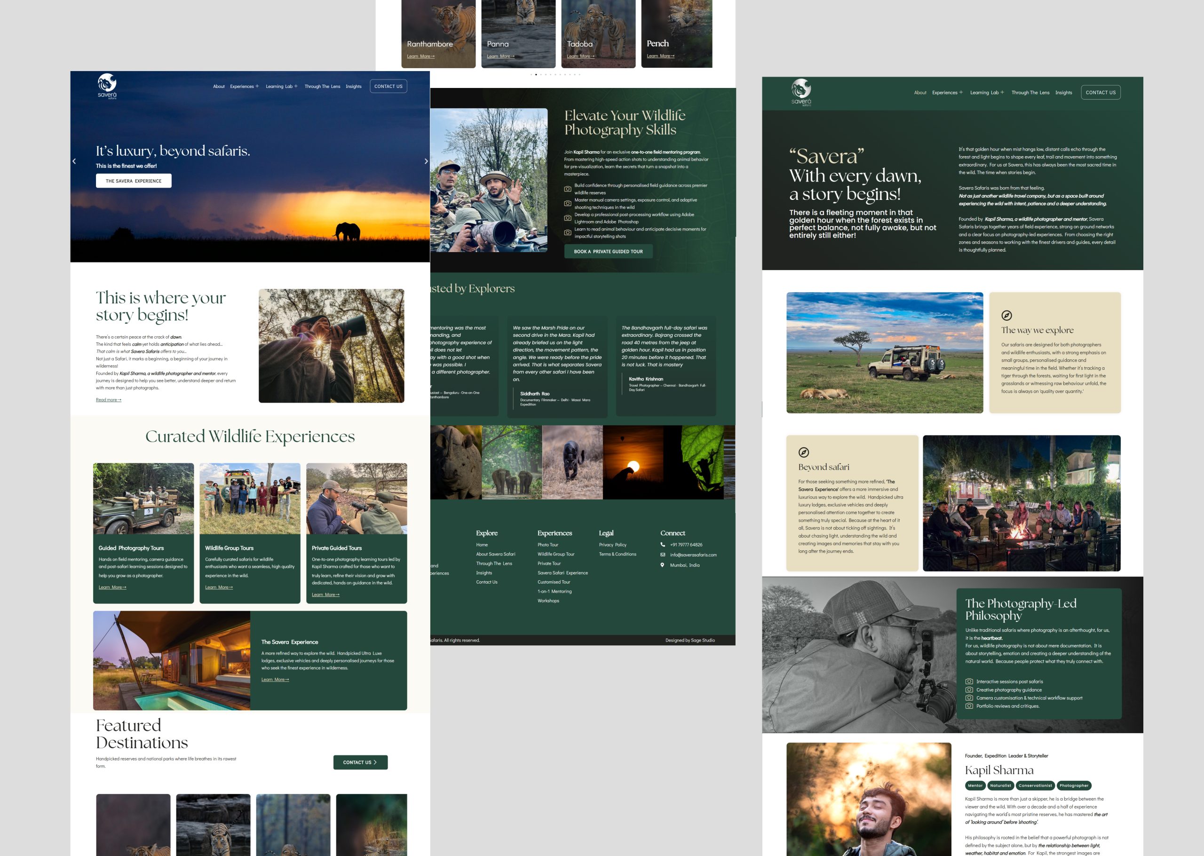
Task: Click camera icon beside 'Learn to read animal behaviour'
Action: [x=568, y=232]
